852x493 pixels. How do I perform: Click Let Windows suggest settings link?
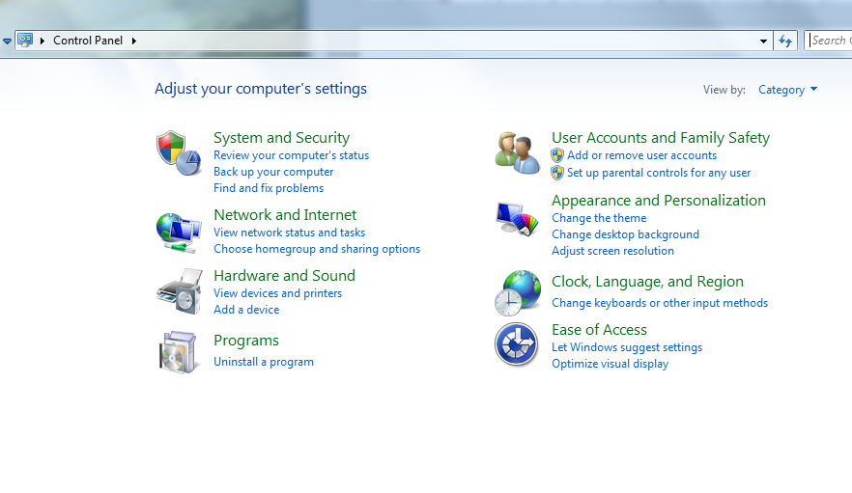click(x=627, y=347)
